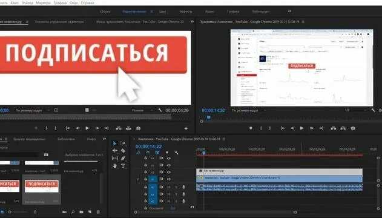This screenshot has width=382, height=218.
Task: Expand Source panel tabs overflow chevrons
Action: [192, 22]
